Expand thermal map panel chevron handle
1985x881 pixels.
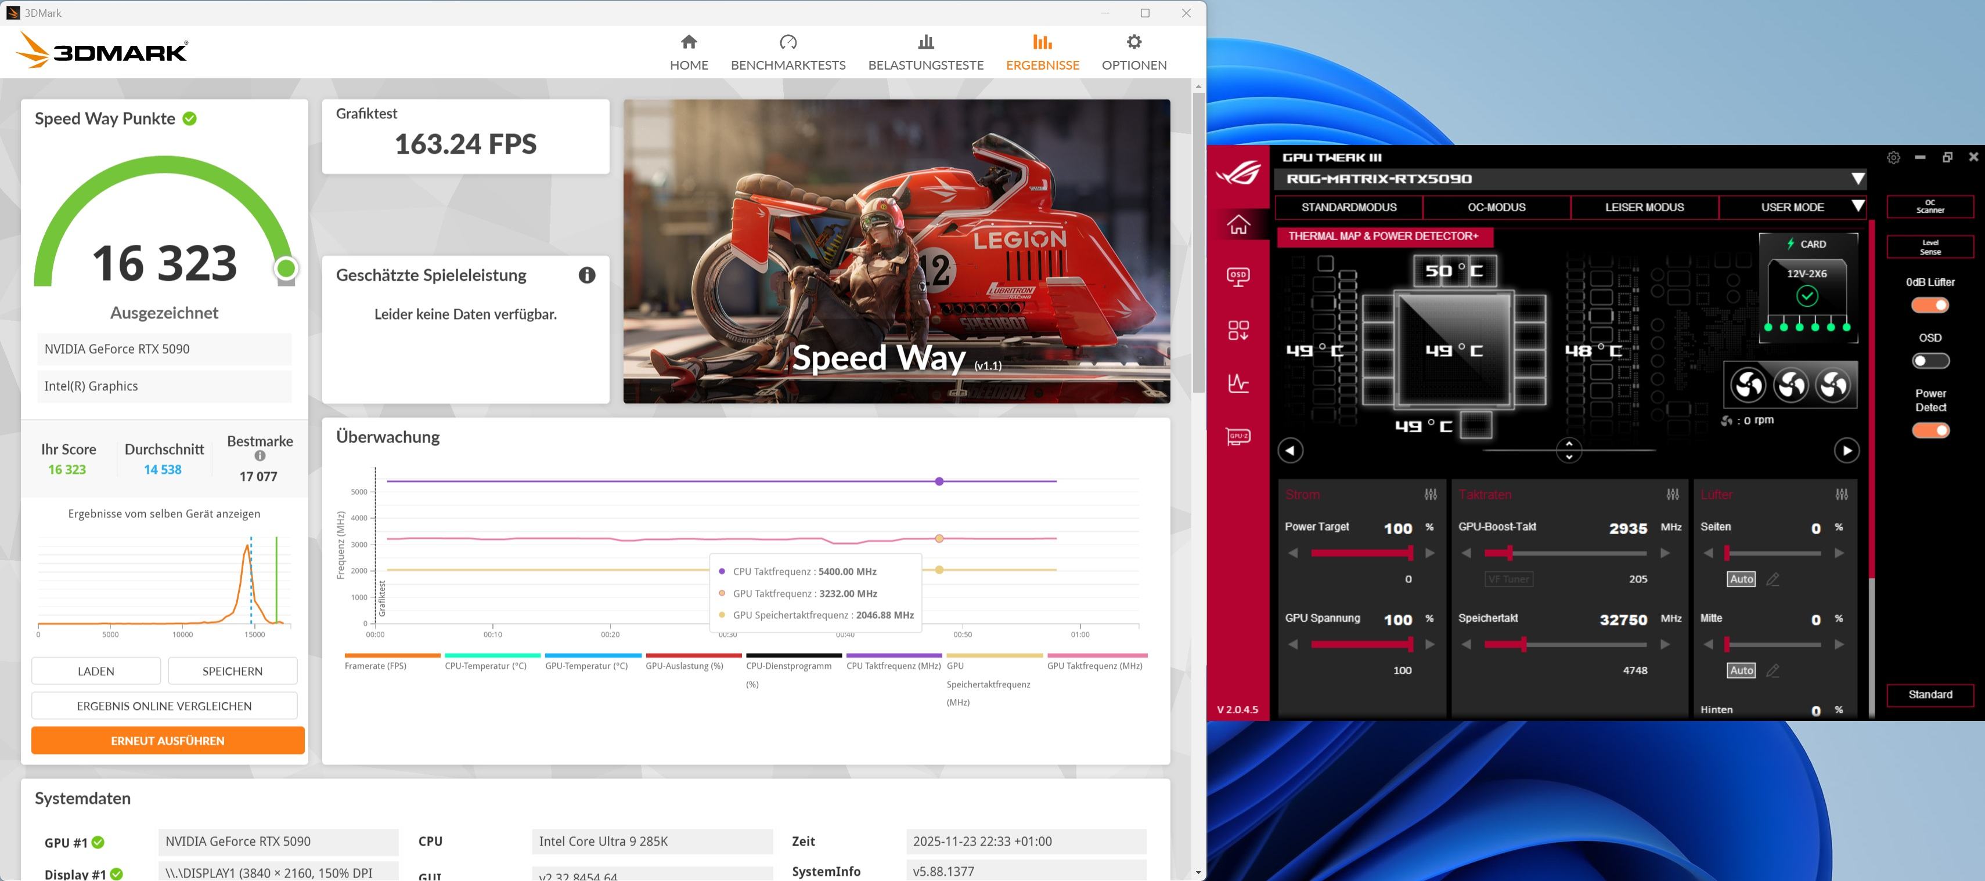coord(1568,449)
